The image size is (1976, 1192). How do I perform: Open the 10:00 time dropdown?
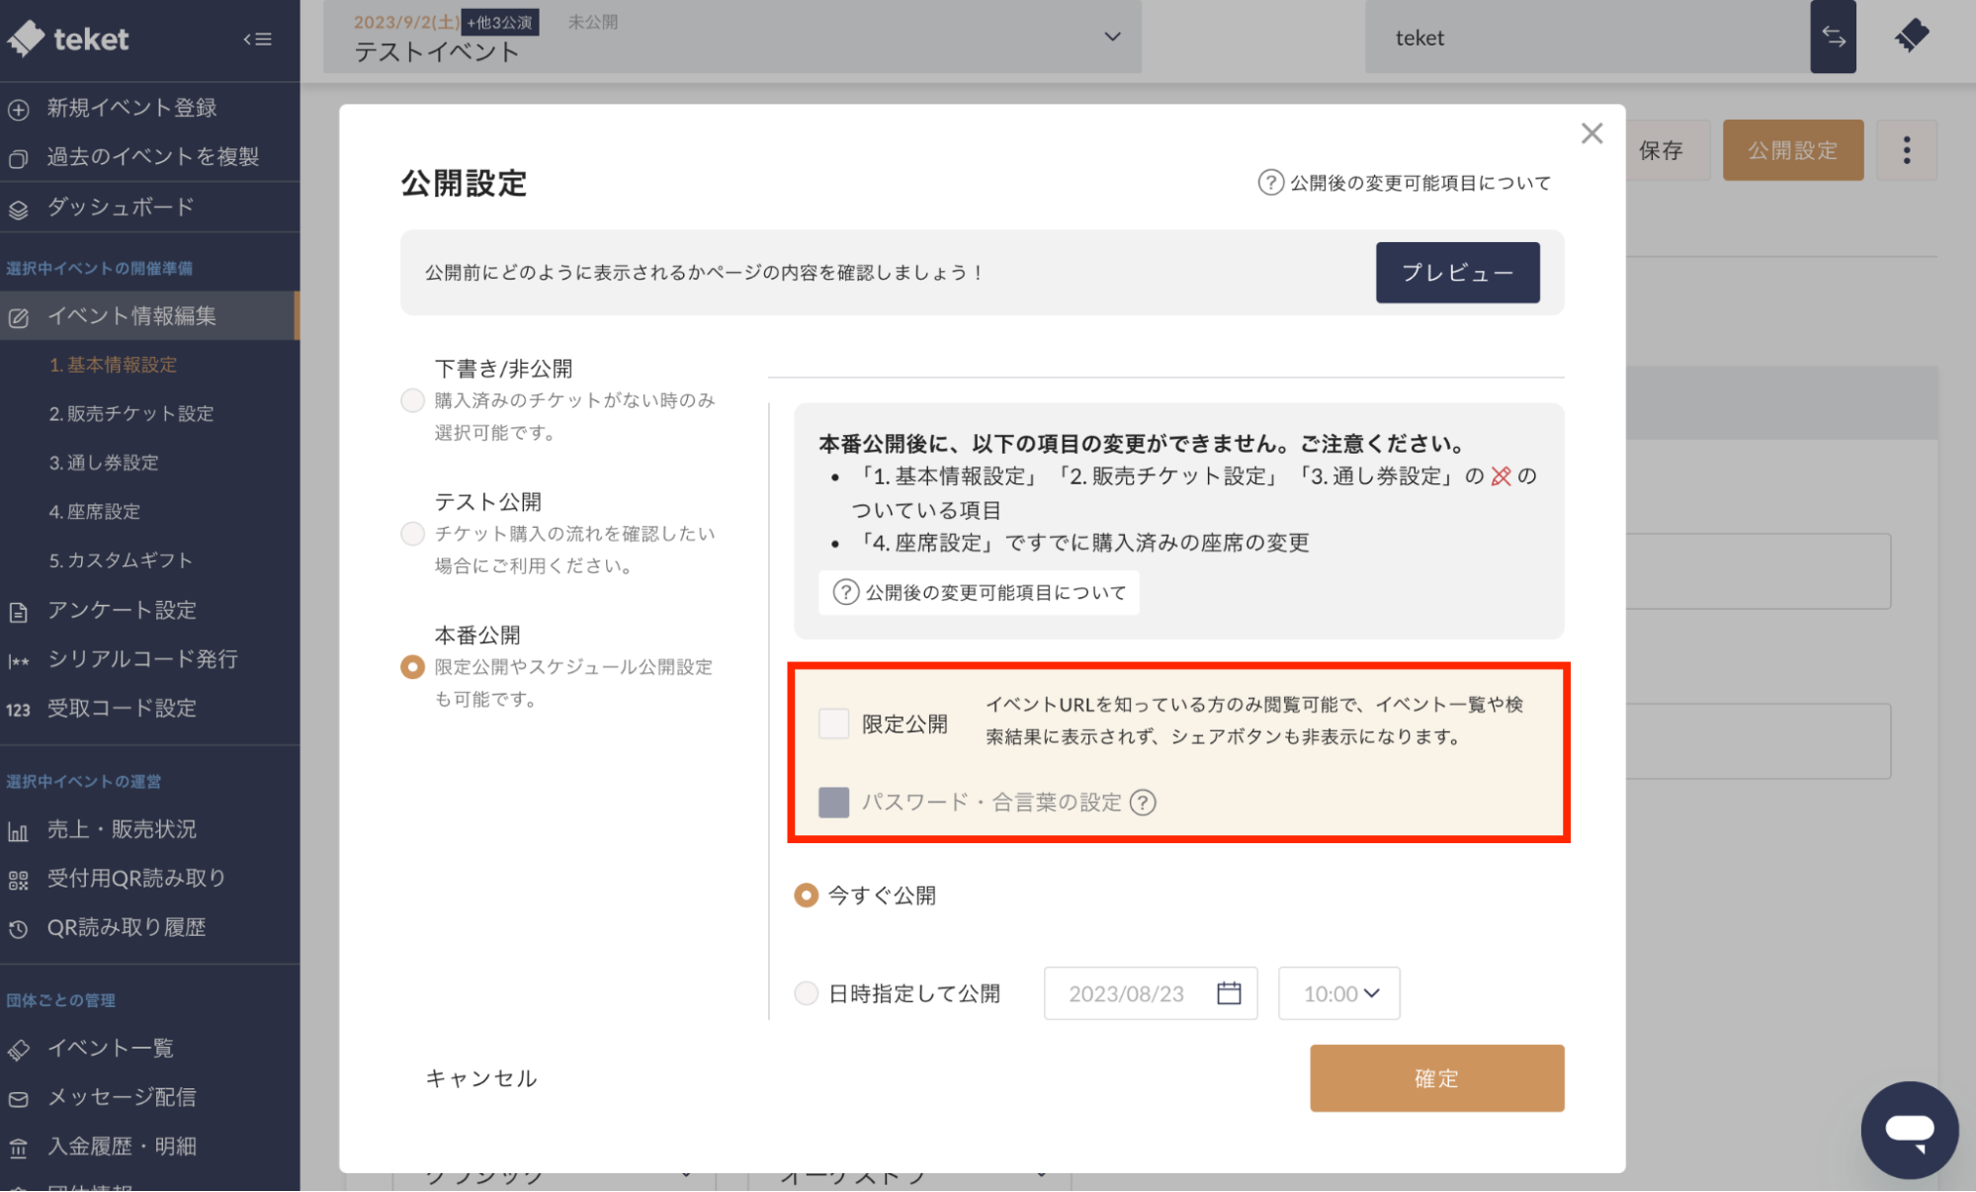(1338, 993)
